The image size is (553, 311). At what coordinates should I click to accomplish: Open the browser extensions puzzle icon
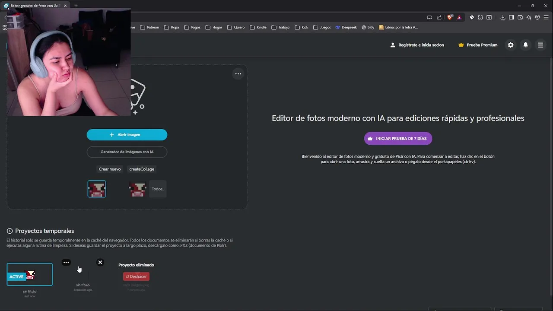coord(480,17)
